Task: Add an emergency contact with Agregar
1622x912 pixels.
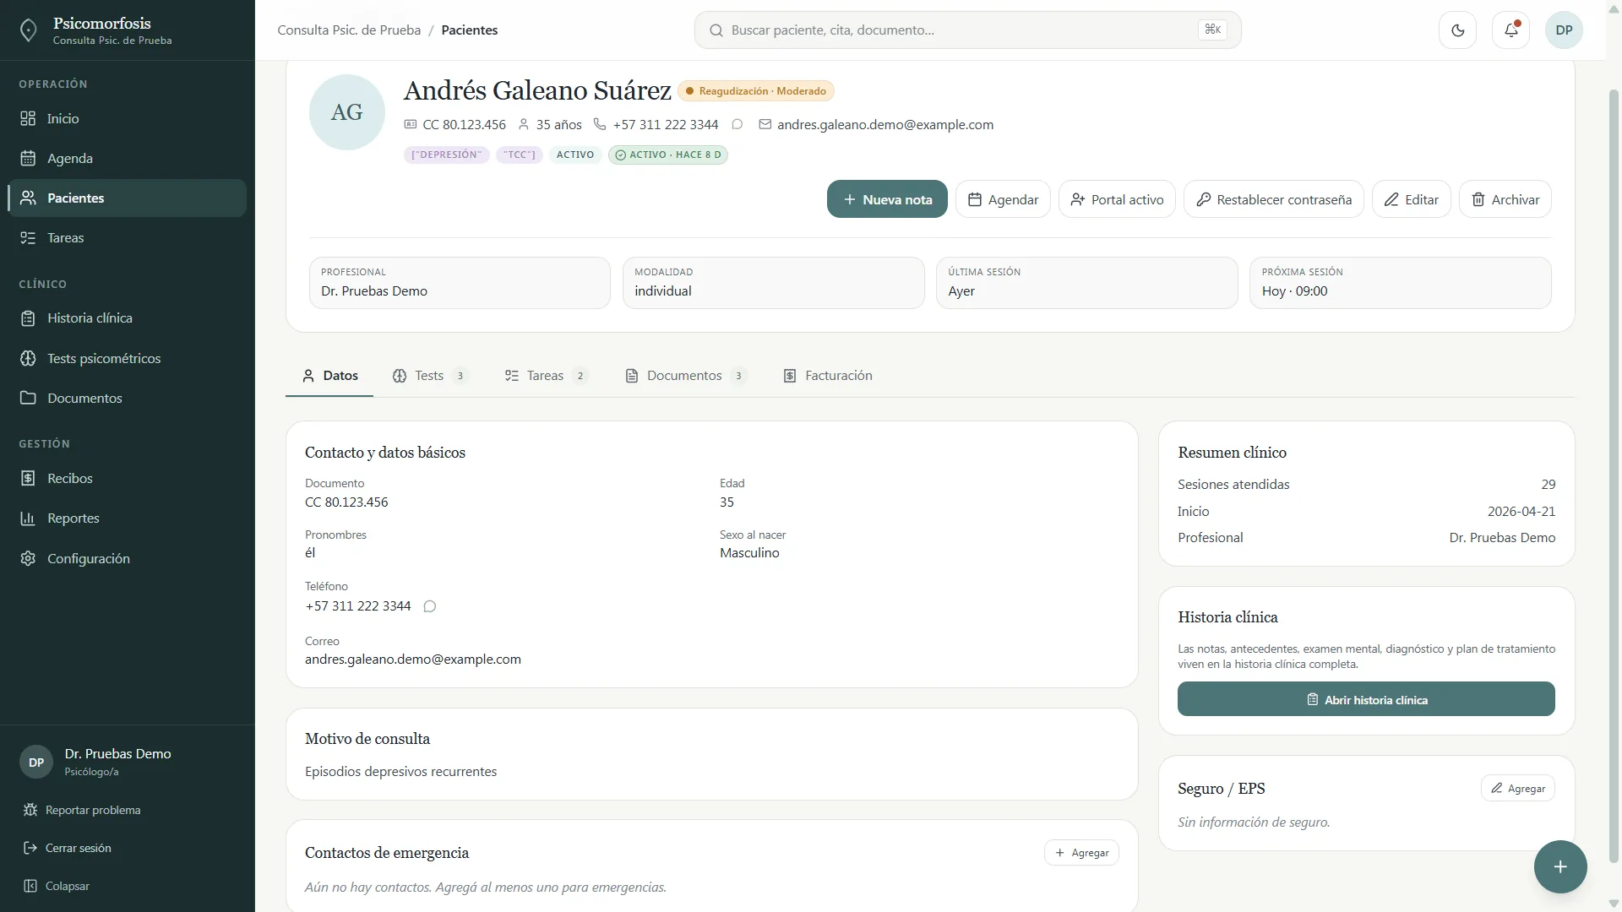Action: pyautogui.click(x=1082, y=854)
